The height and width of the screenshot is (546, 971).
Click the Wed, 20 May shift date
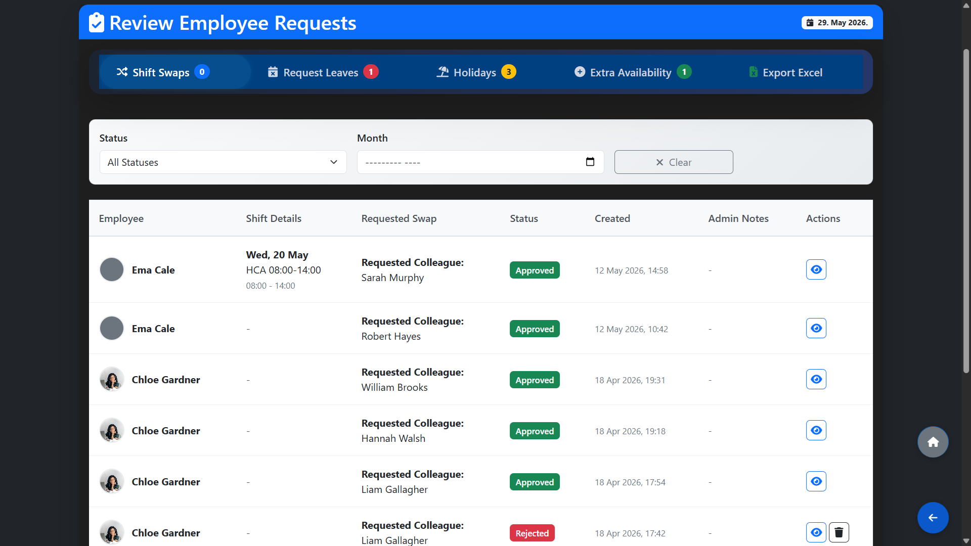pos(277,255)
